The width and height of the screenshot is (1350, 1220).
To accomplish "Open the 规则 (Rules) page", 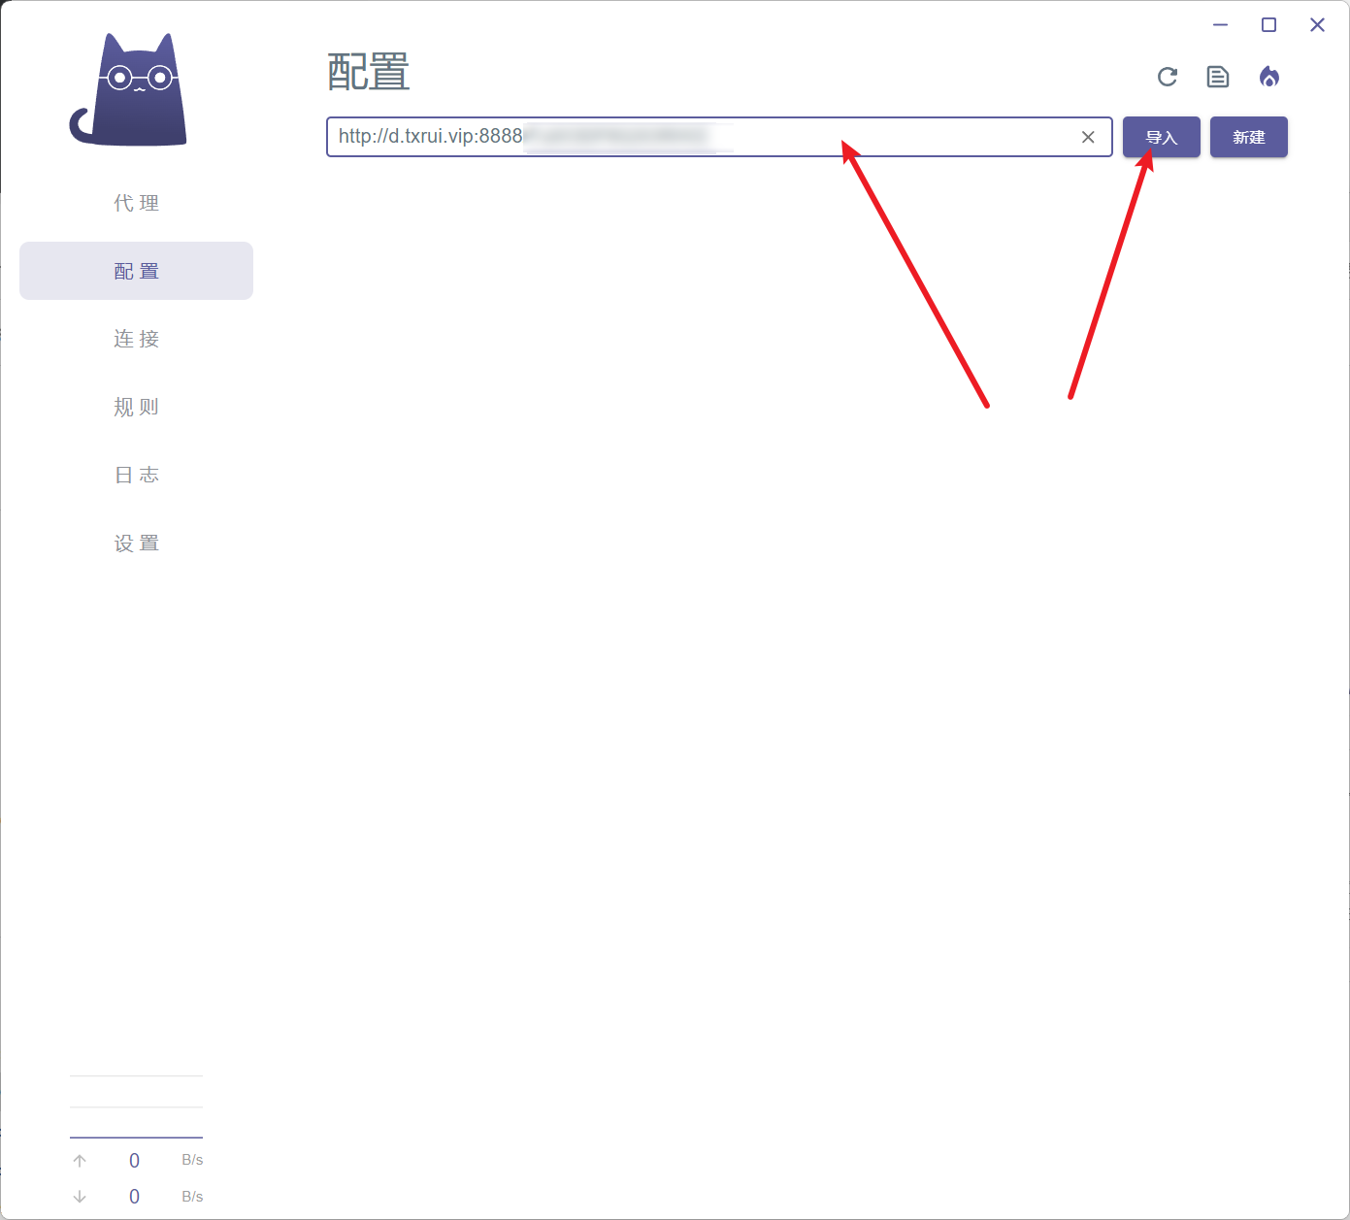I will click(x=136, y=407).
